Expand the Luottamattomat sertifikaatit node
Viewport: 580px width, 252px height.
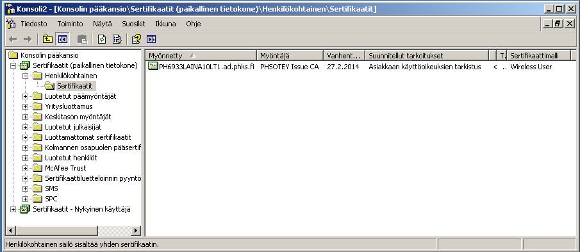25,137
